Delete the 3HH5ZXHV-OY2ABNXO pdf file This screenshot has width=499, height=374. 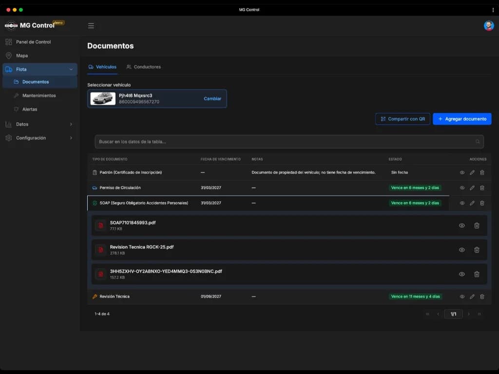click(477, 274)
